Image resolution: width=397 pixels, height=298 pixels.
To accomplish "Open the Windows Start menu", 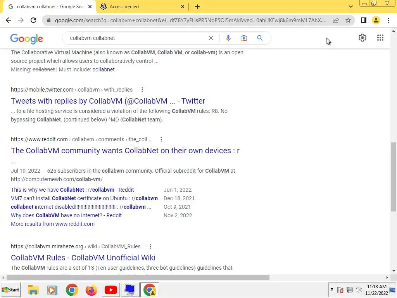I will pos(10,289).
